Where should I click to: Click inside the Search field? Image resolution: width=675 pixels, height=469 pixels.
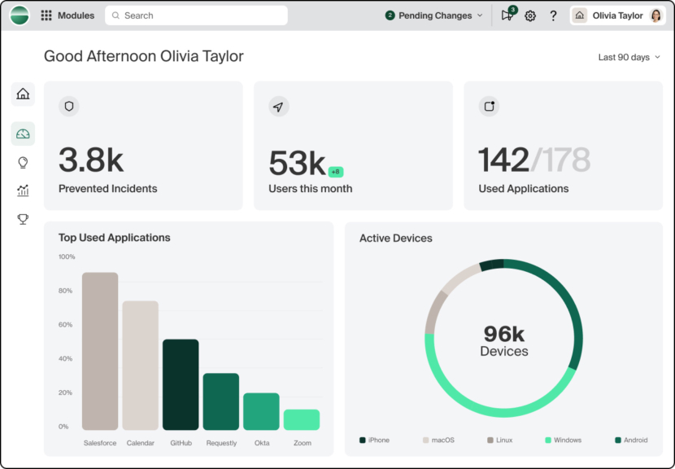[x=195, y=15]
